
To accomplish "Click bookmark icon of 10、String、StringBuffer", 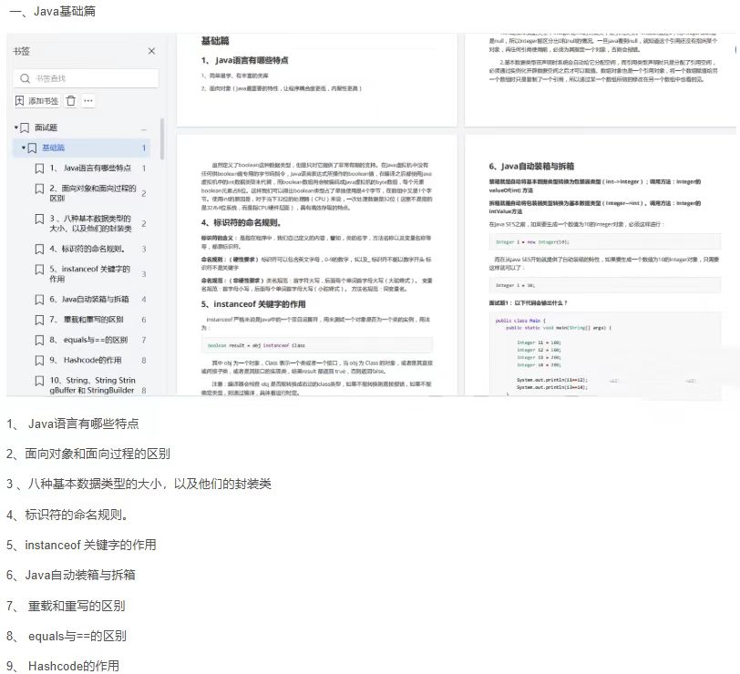I will point(40,381).
